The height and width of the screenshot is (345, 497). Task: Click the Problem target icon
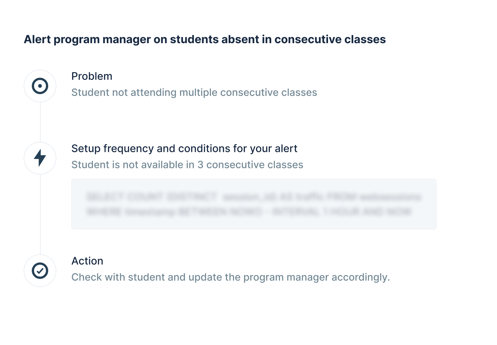(x=40, y=86)
